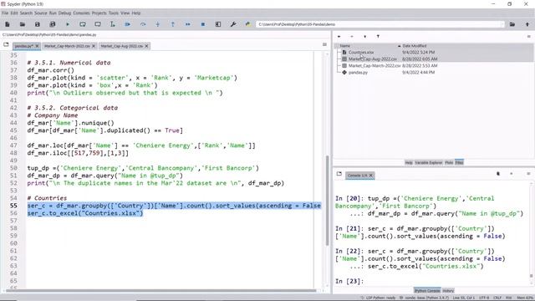The image size is (535, 301).
Task: Open the Source menu
Action: tap(41, 13)
